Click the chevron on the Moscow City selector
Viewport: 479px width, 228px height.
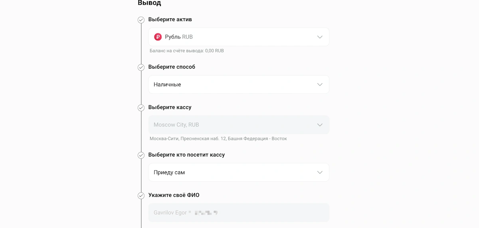click(x=320, y=125)
